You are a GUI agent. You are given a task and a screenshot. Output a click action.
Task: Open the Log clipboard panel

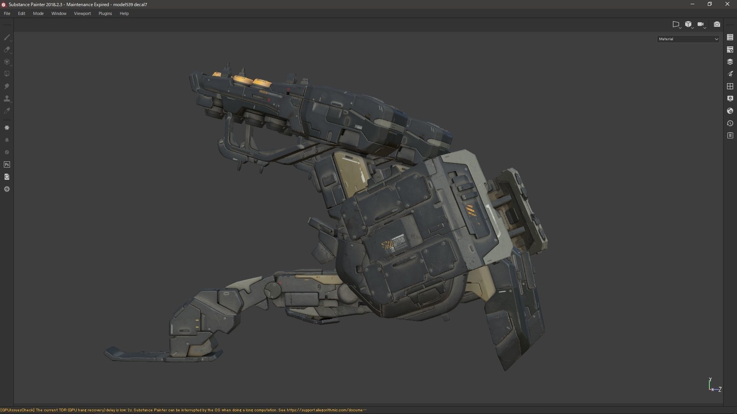[x=730, y=136]
